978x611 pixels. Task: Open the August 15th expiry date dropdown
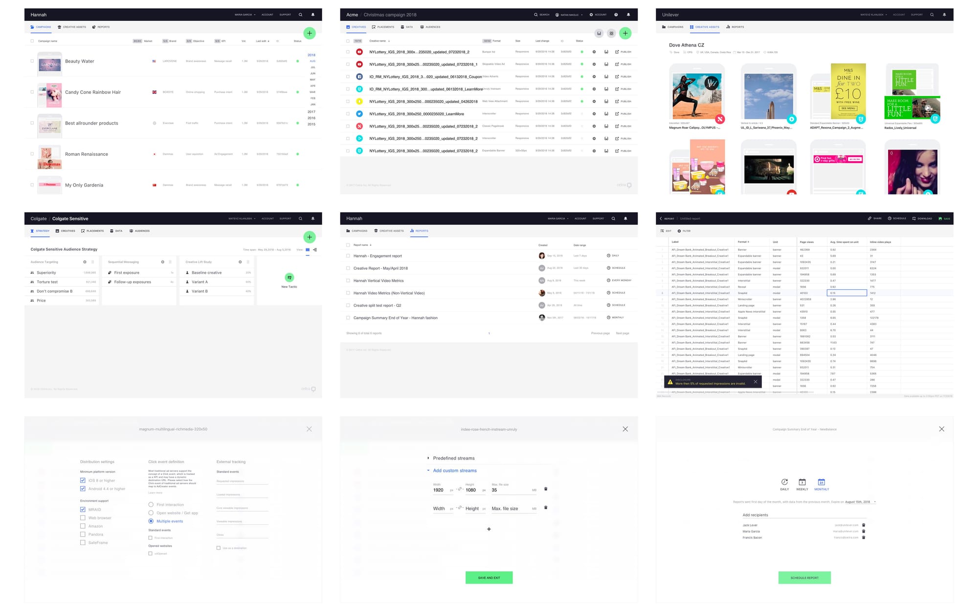[861, 502]
